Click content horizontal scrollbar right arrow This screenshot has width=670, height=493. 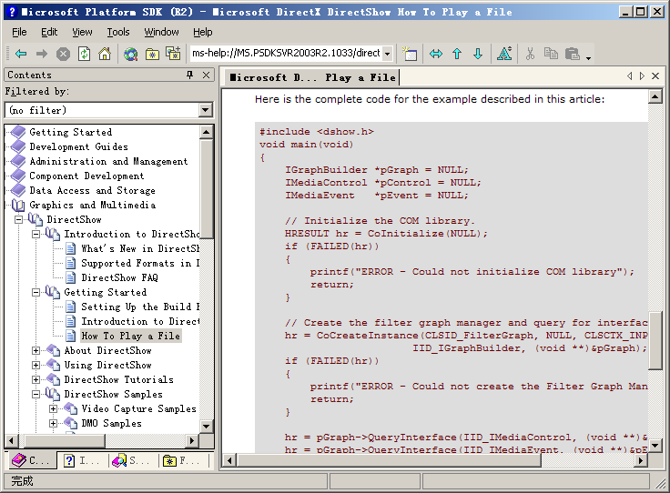click(641, 460)
